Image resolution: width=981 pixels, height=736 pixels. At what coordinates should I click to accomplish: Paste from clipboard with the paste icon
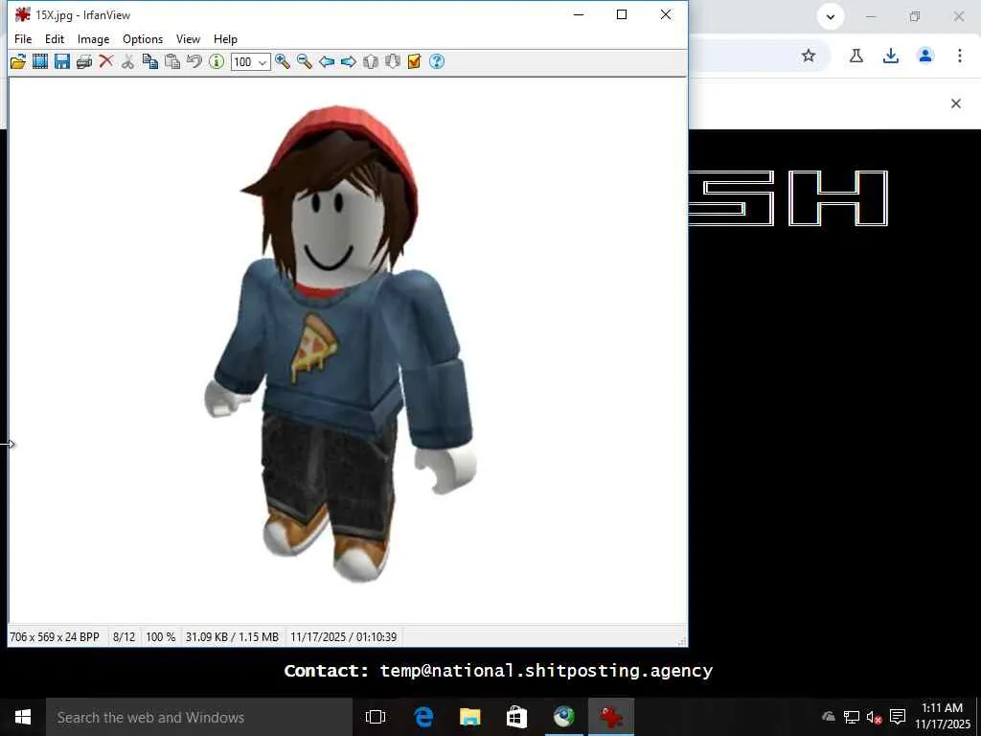click(172, 61)
